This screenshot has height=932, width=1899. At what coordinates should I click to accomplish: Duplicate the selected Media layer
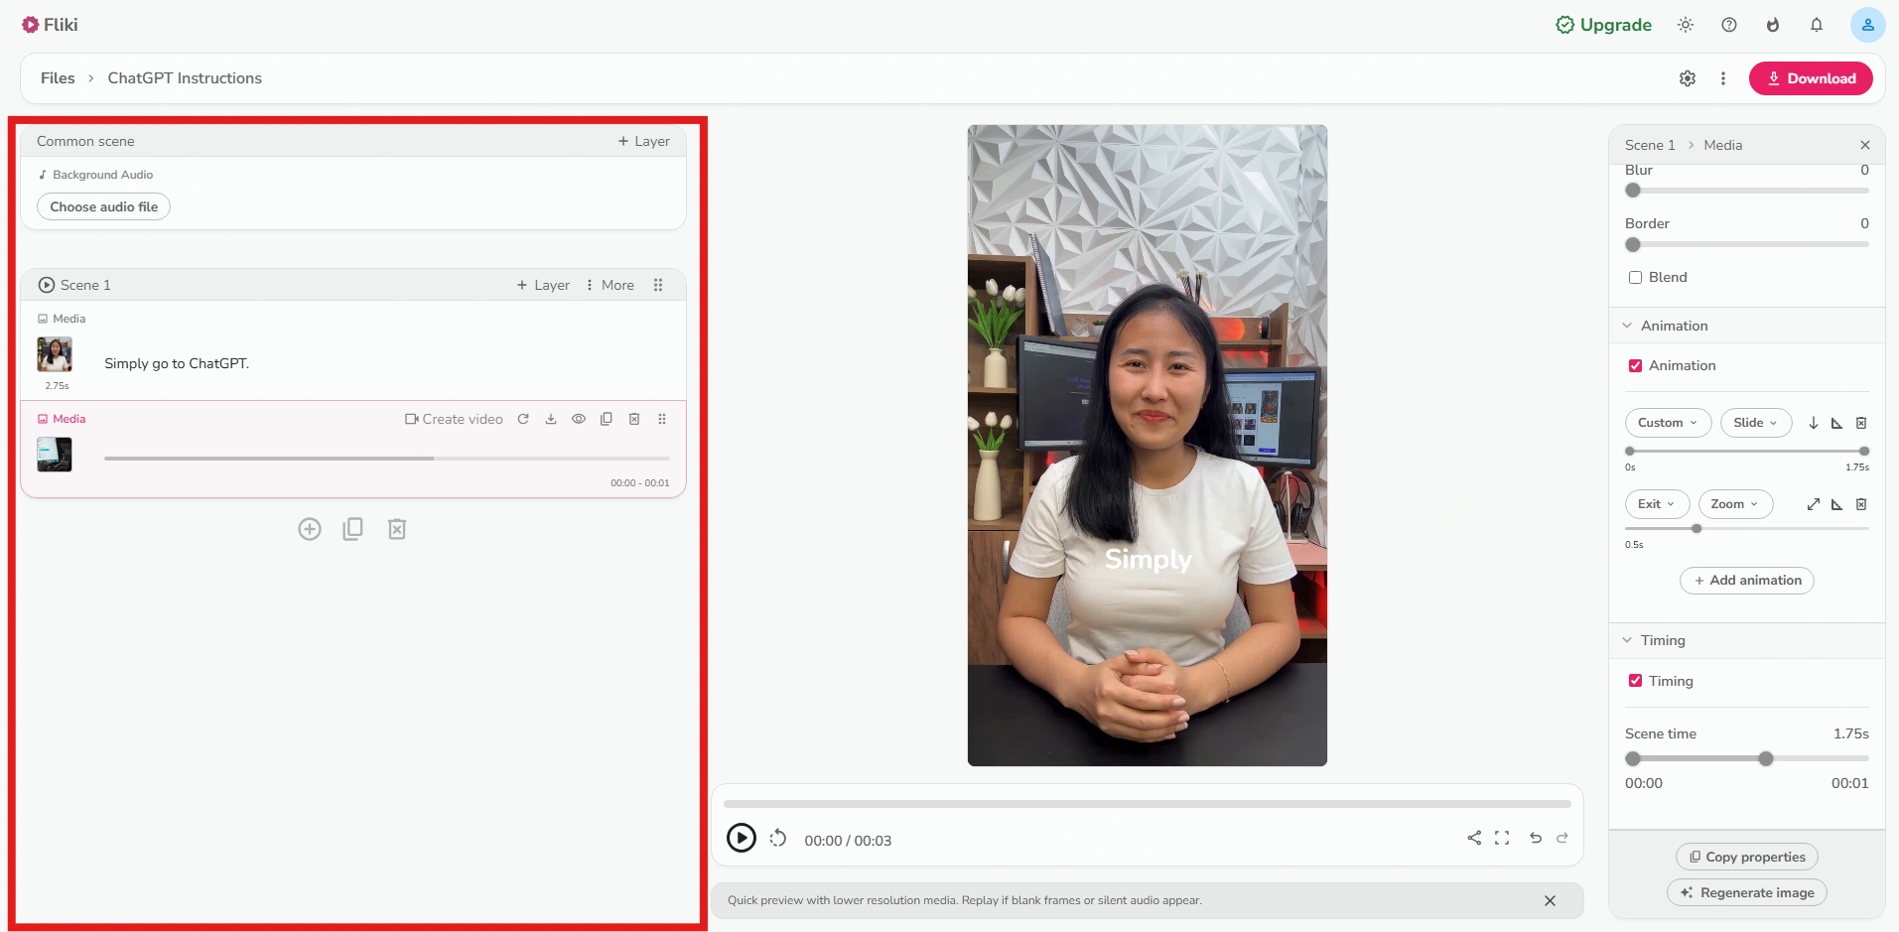(x=607, y=419)
